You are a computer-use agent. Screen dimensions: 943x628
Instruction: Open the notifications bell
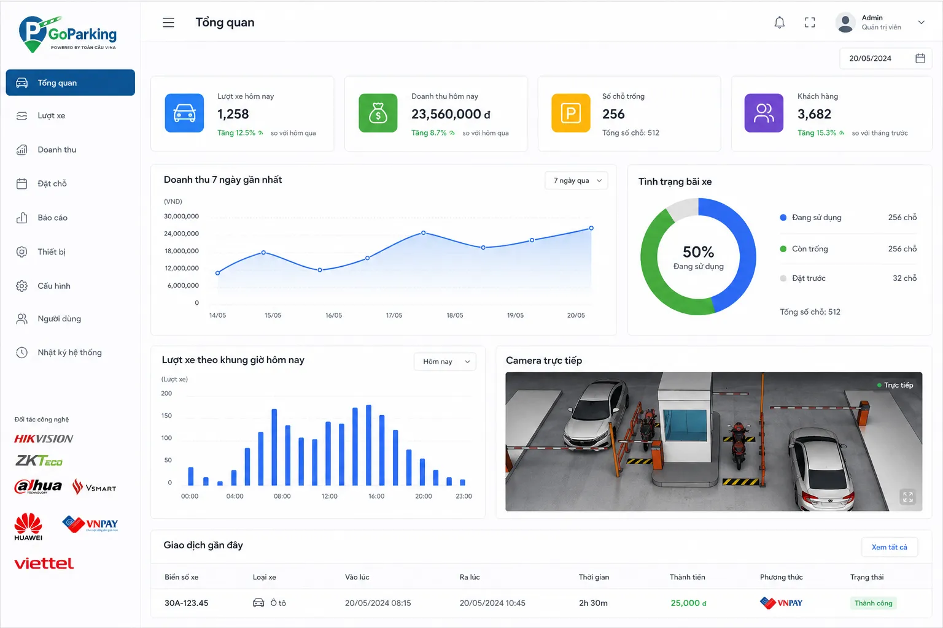(x=779, y=23)
